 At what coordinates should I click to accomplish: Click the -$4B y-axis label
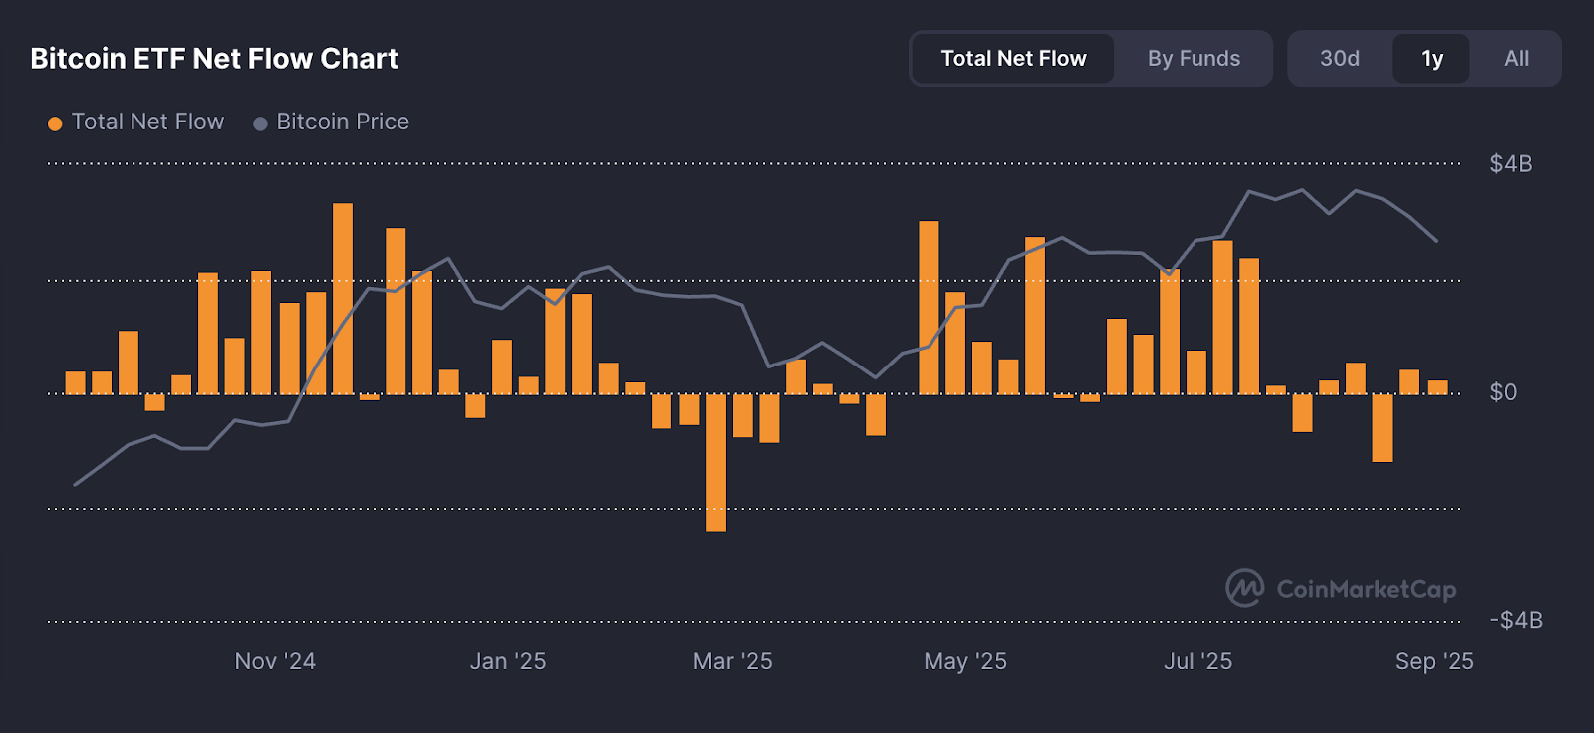(x=1515, y=620)
